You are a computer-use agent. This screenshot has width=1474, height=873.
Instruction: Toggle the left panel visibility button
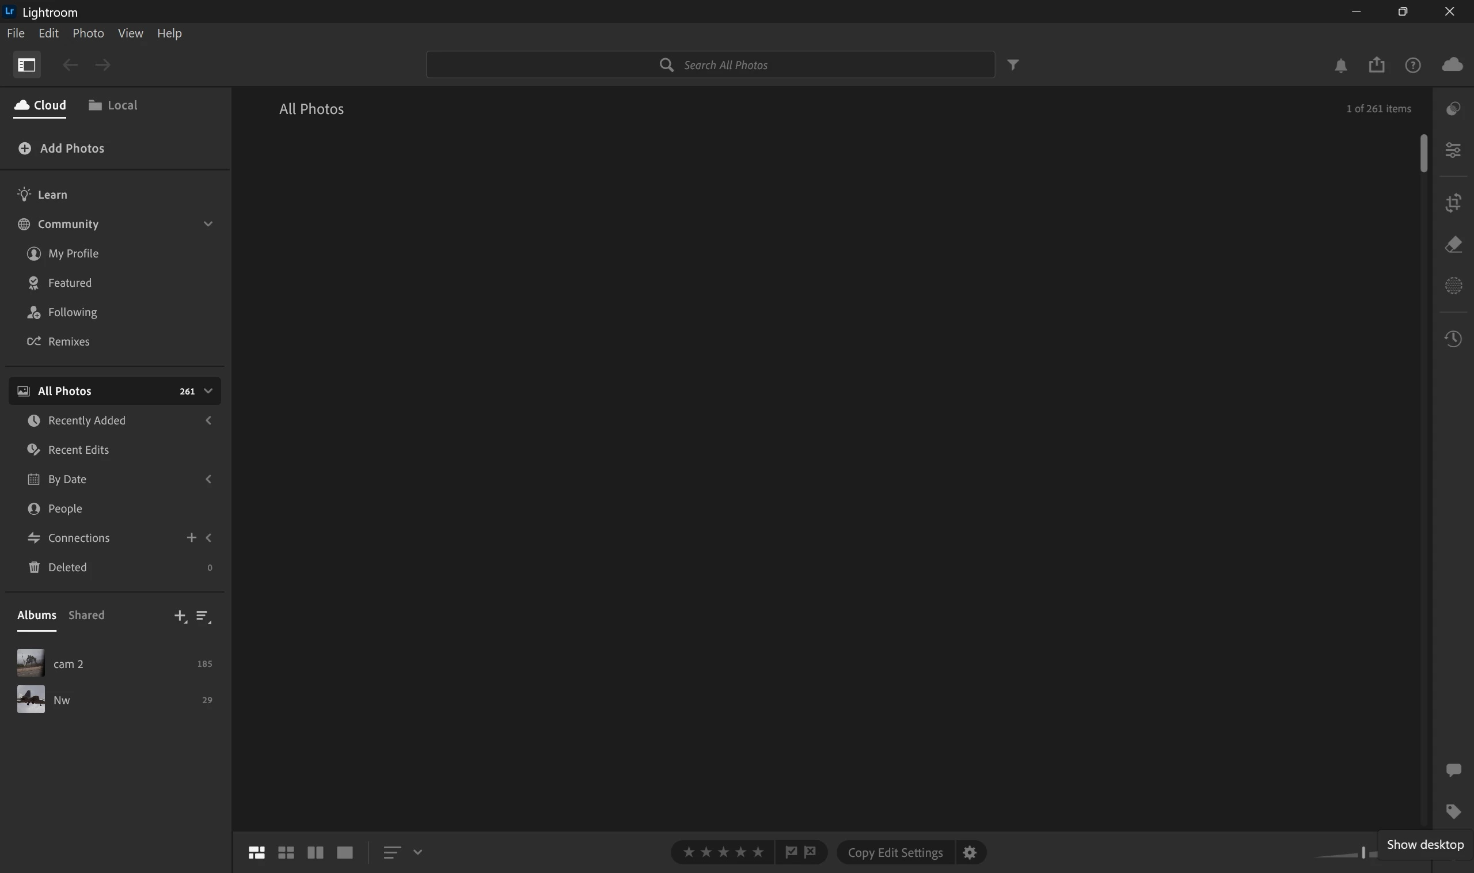[x=26, y=64]
